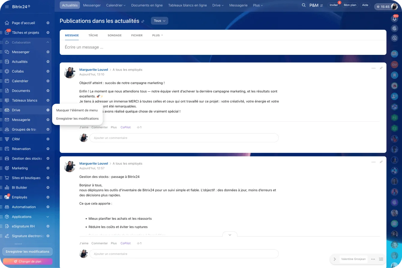Click the pin icon beside the page title
This screenshot has height=268, width=402.
143,21
